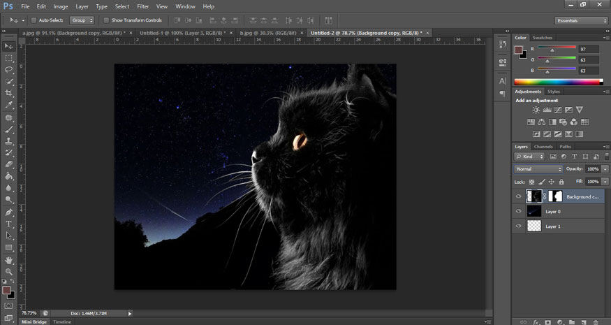Toggle lock all
Viewport: 611px width, 325px height.
pyautogui.click(x=561, y=182)
